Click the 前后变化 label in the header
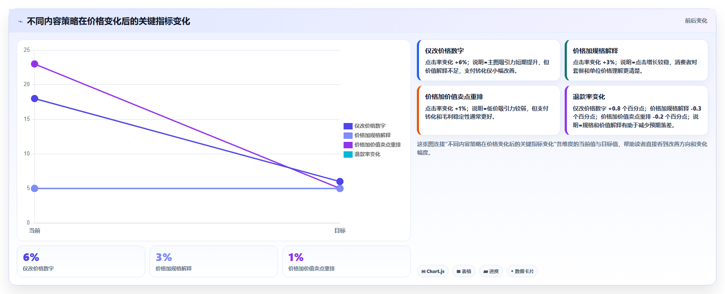The width and height of the screenshot is (725, 294). 696,21
